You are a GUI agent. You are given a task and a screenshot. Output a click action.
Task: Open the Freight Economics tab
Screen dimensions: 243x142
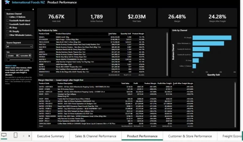230,136
